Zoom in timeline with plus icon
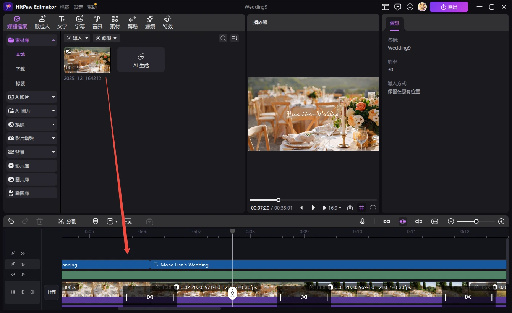Viewport: 512px width, 313px height. click(501, 221)
